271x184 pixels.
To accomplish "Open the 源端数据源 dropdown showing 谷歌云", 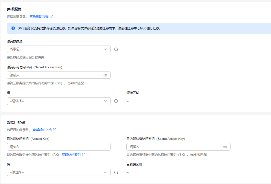I will coord(59,49).
